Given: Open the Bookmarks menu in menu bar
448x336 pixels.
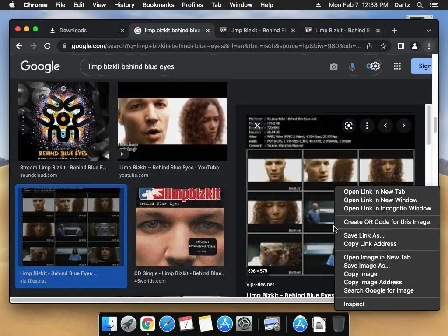Looking at the screenshot, I should point(158,5).
